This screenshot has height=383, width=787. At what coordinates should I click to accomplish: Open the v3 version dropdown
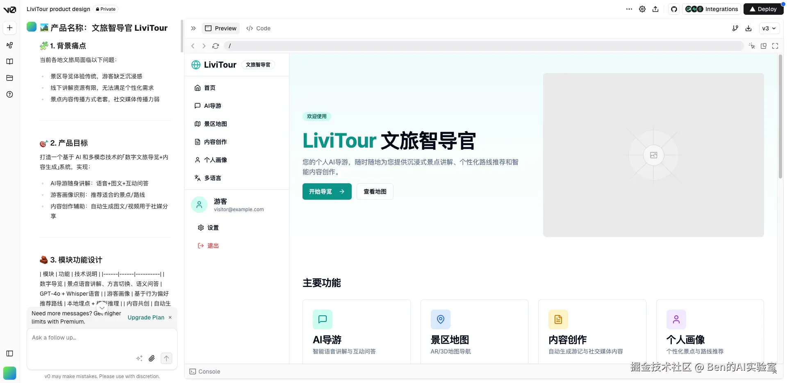(x=769, y=28)
